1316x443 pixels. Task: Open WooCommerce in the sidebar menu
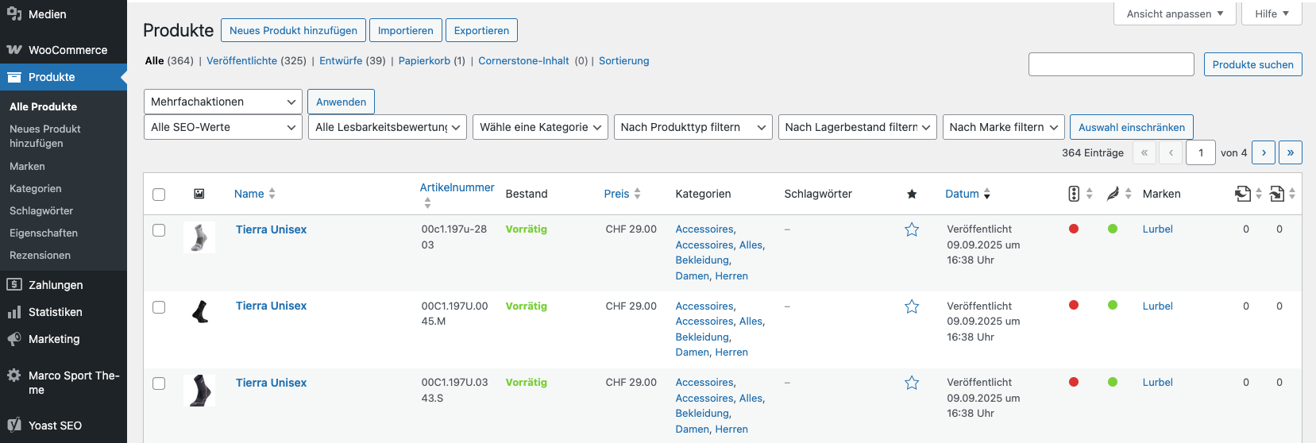[x=68, y=50]
